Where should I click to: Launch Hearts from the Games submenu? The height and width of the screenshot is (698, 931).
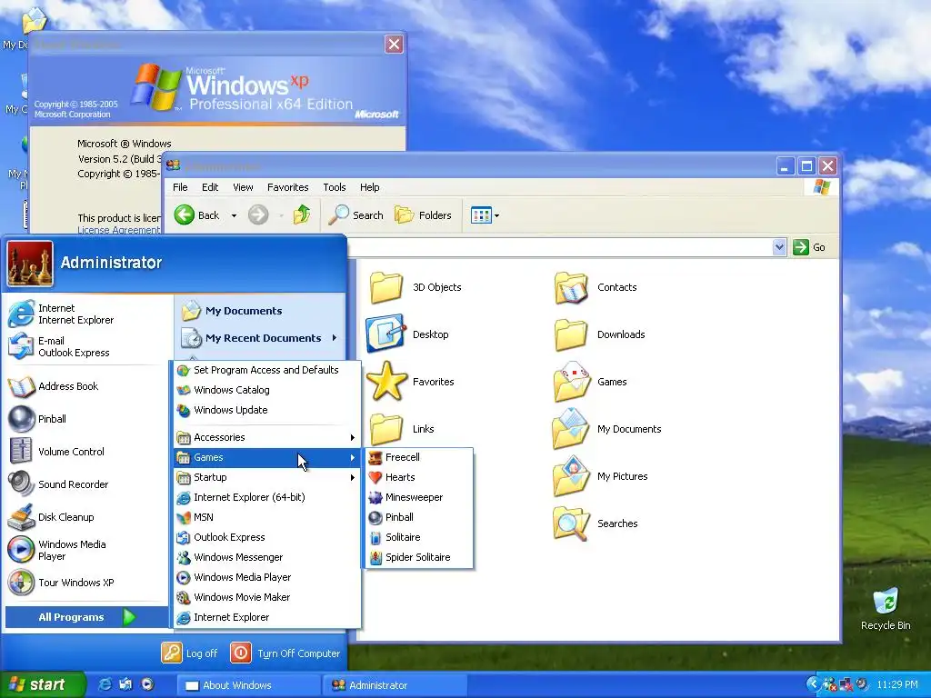tap(419, 477)
